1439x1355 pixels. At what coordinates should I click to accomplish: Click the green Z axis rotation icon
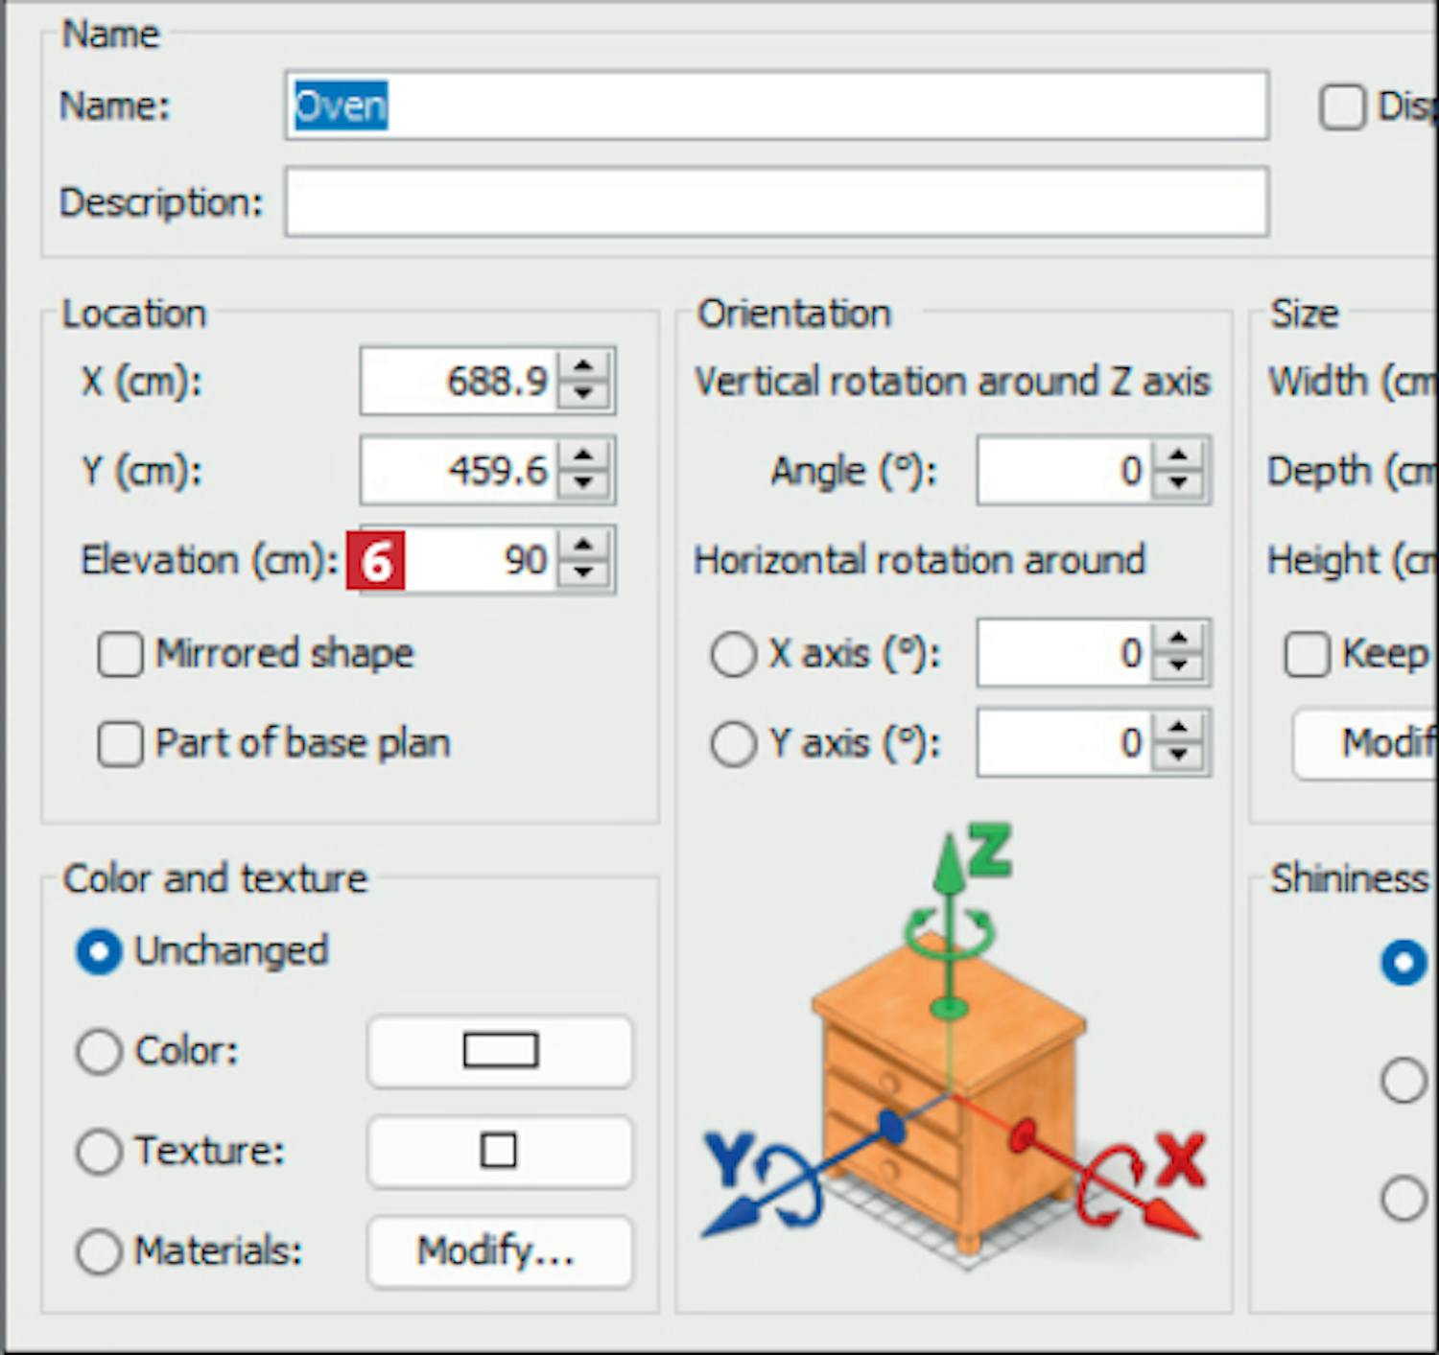click(x=950, y=931)
